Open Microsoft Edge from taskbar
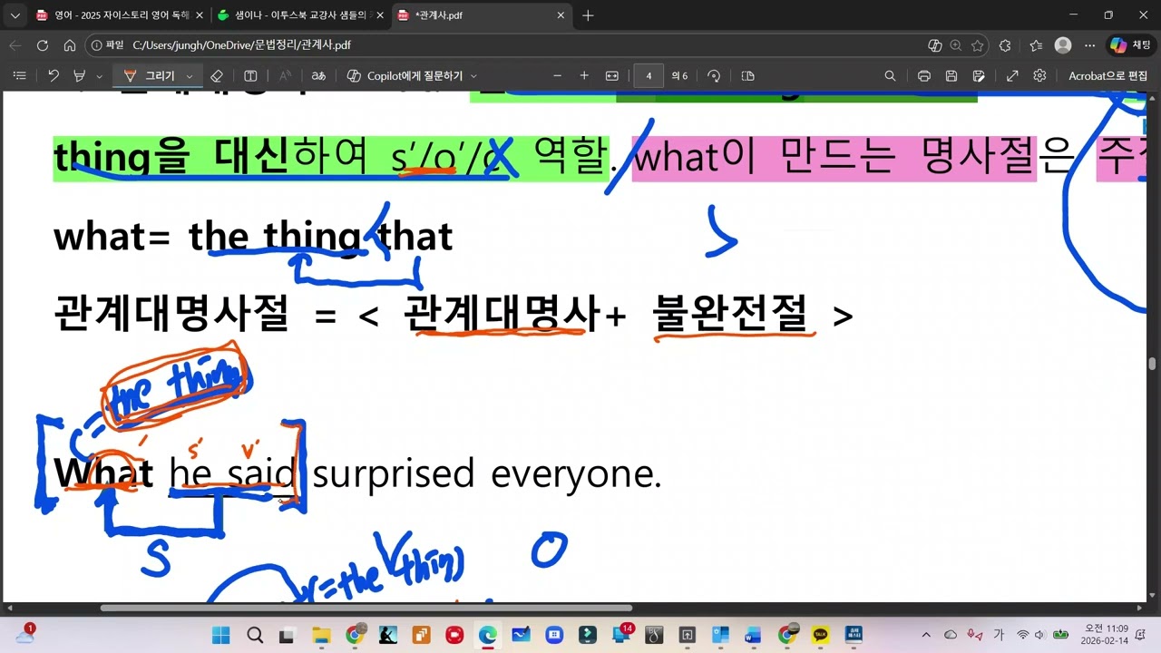Viewport: 1161px width, 653px height. [487, 636]
